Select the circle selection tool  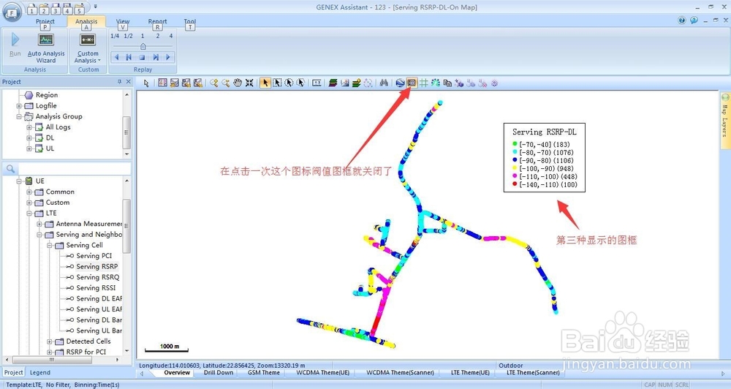pyautogui.click(x=289, y=83)
